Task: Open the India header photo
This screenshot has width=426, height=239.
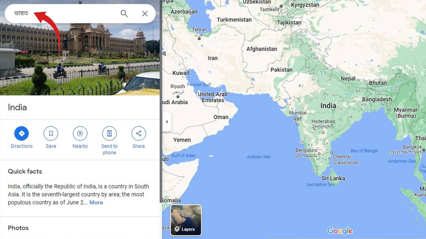Action: tap(80, 60)
